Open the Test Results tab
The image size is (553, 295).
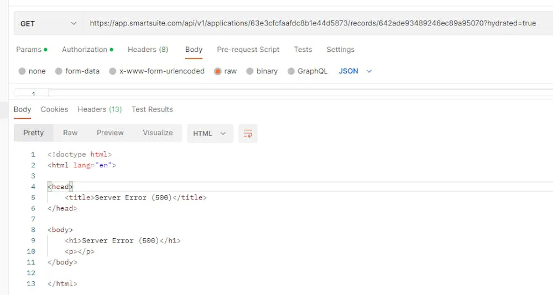coord(152,109)
